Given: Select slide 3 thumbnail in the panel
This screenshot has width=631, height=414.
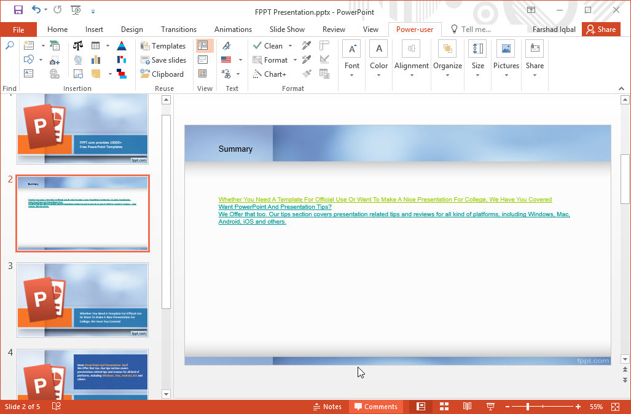Looking at the screenshot, I should tap(82, 299).
